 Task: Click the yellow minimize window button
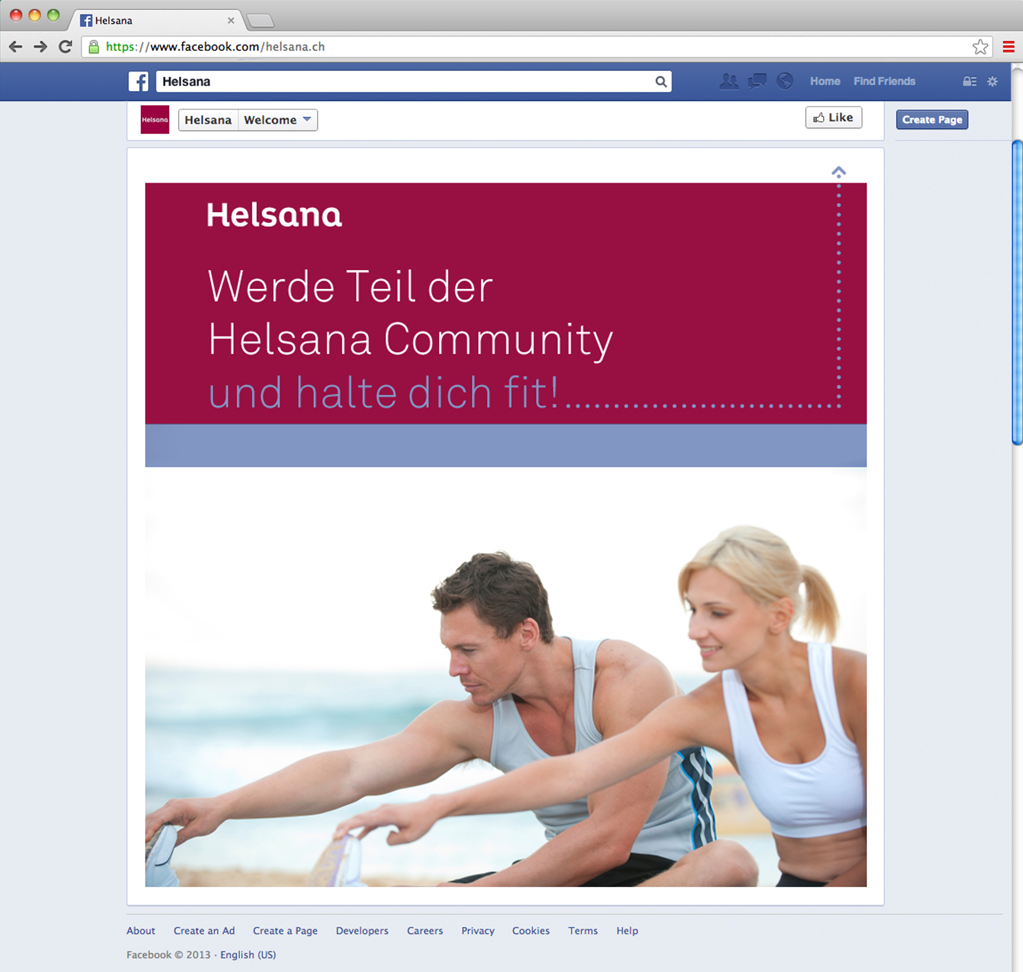[x=35, y=15]
